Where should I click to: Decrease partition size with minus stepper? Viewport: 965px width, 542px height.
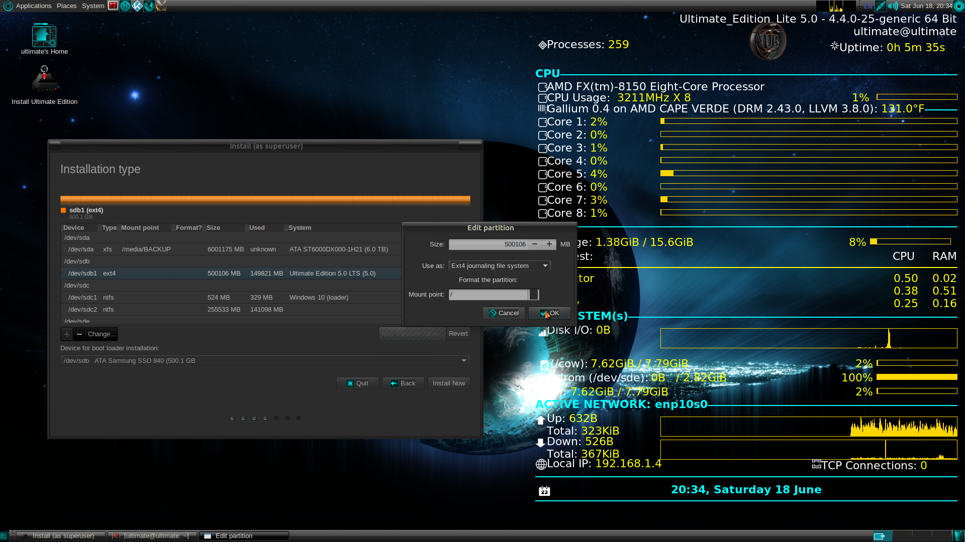tap(535, 244)
